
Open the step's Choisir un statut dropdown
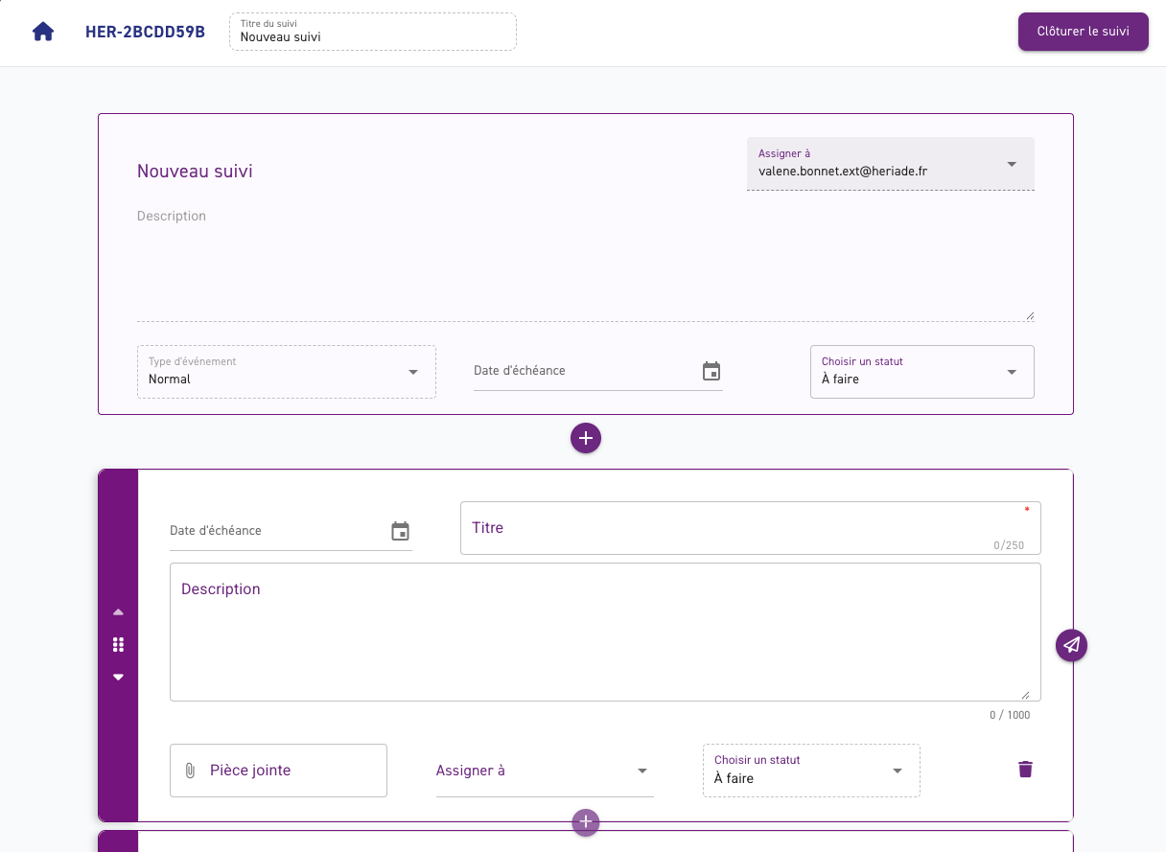click(x=811, y=771)
